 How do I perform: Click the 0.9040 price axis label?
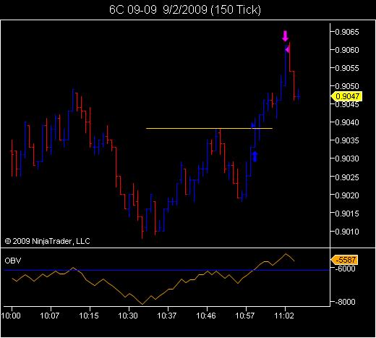(347, 122)
